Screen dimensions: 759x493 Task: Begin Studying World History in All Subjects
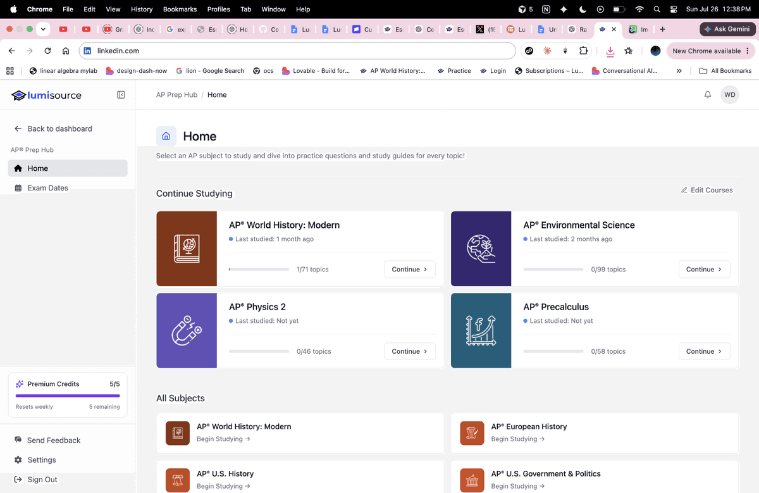223,439
